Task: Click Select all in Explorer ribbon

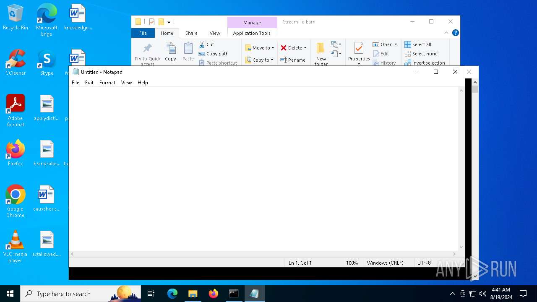Action: click(x=418, y=44)
